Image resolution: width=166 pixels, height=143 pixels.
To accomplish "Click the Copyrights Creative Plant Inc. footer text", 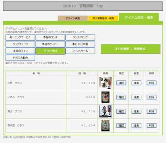I will pyautogui.click(x=37, y=137).
